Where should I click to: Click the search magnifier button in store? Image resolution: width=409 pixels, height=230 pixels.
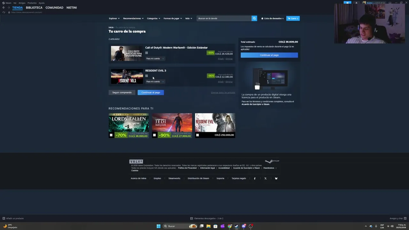pyautogui.click(x=254, y=19)
